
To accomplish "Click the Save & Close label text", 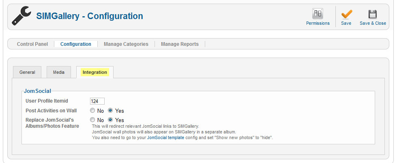I will 373,23.
